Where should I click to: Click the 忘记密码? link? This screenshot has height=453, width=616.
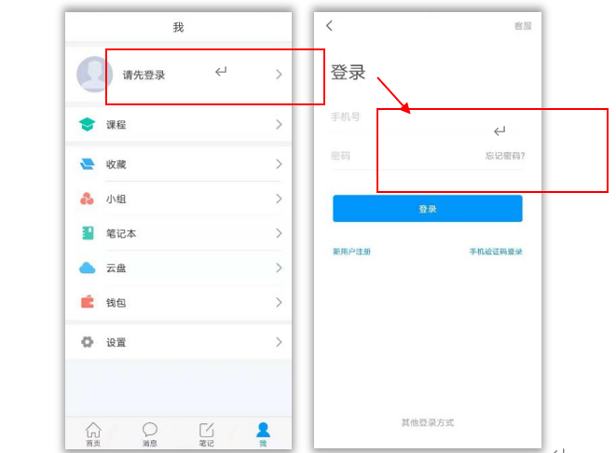click(x=505, y=156)
